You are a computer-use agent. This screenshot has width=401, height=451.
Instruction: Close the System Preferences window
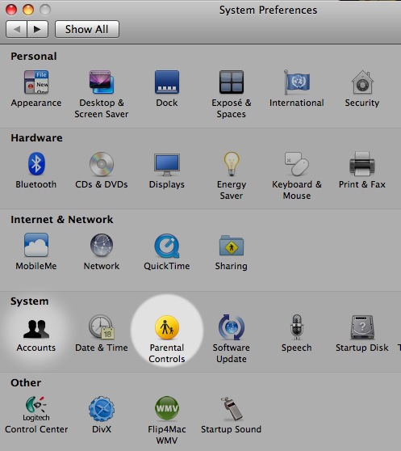click(x=11, y=10)
